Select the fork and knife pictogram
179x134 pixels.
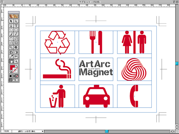point(96,42)
